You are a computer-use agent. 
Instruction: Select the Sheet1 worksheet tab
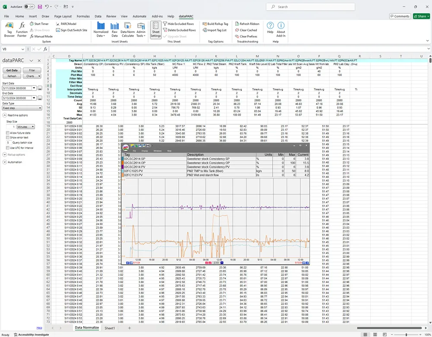[110, 328]
